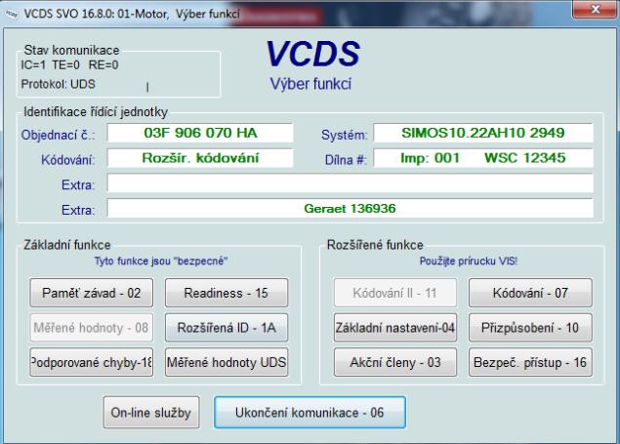The image size is (620, 444).
Task: Click Identifikace řídící jednotky group title
Action: (x=96, y=112)
